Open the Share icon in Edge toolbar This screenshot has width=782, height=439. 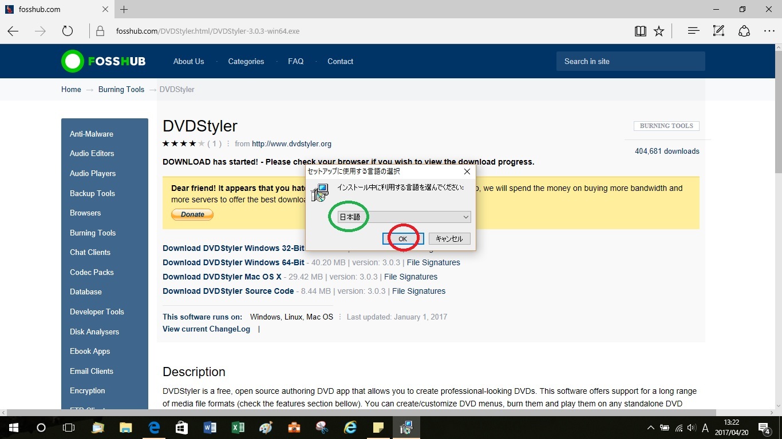(x=744, y=31)
